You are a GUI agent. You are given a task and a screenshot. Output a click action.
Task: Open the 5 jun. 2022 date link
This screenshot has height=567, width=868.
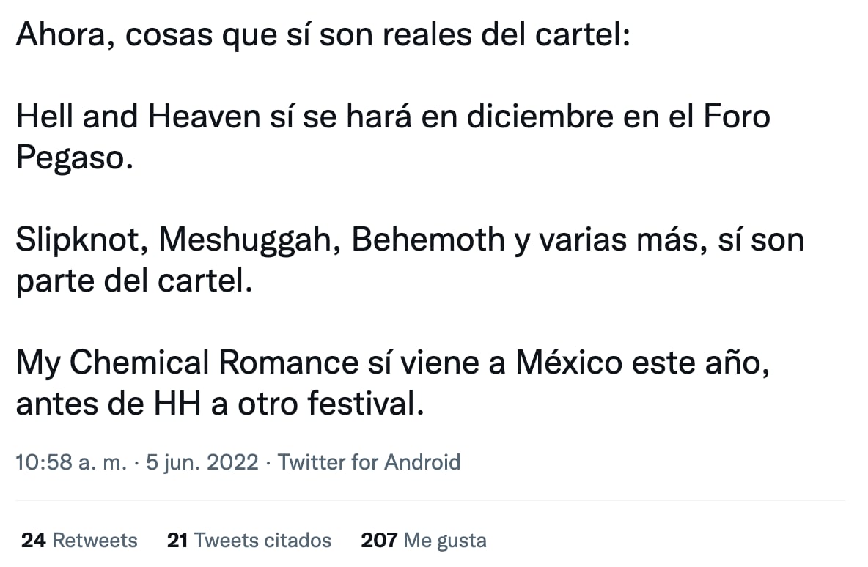click(202, 462)
